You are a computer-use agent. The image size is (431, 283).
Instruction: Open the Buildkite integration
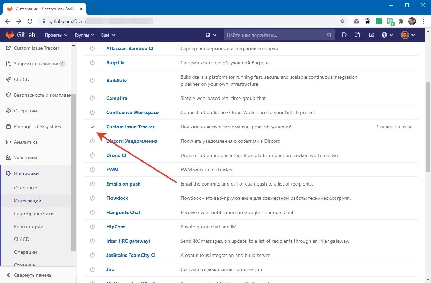click(x=116, y=80)
